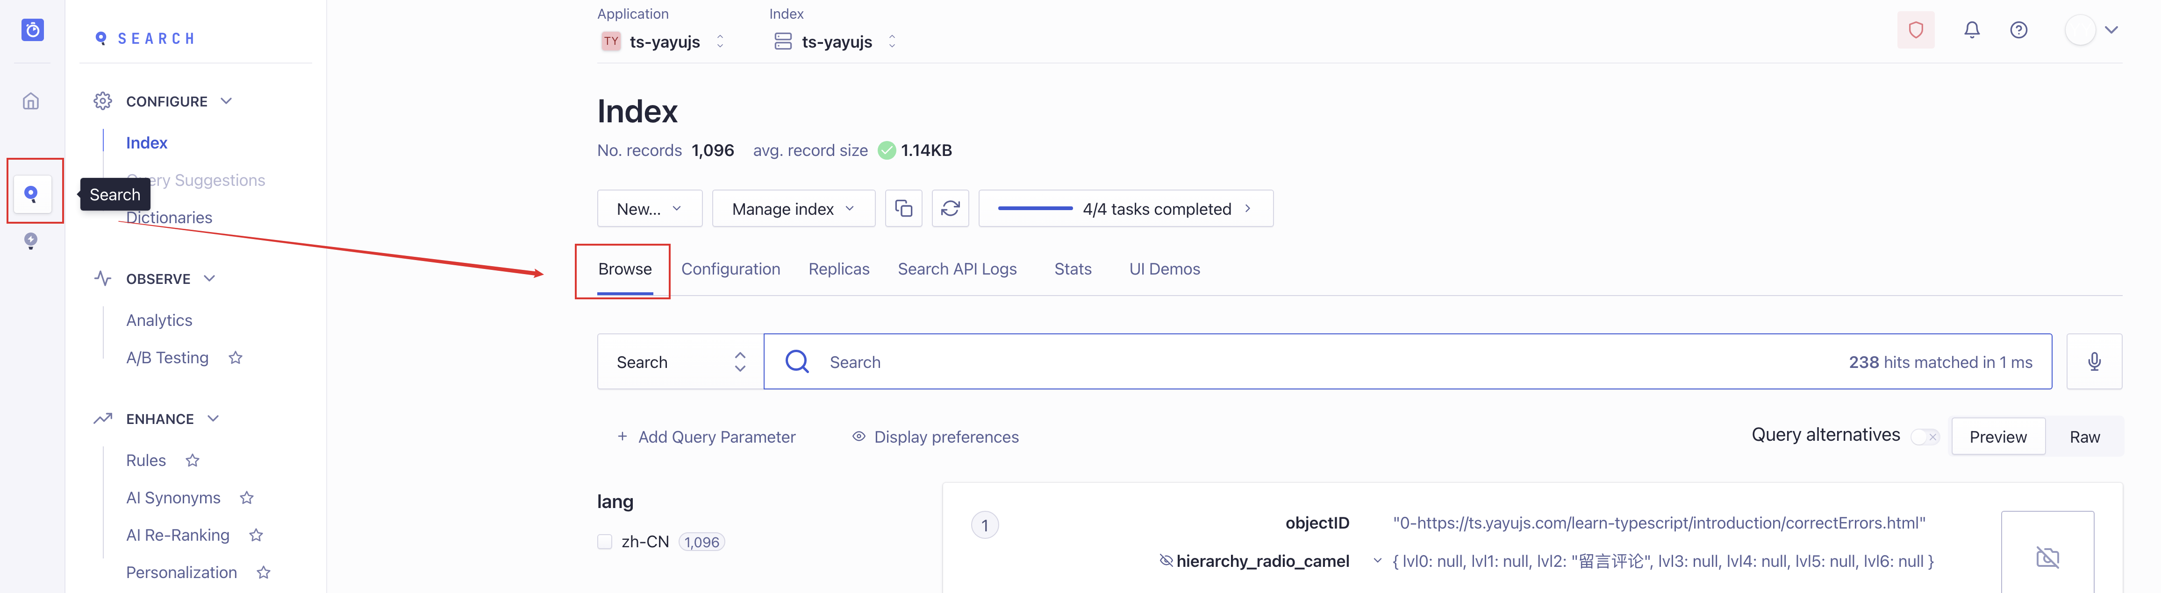Open the notifications bell icon
This screenshot has height=593, width=2161.
click(x=1971, y=30)
